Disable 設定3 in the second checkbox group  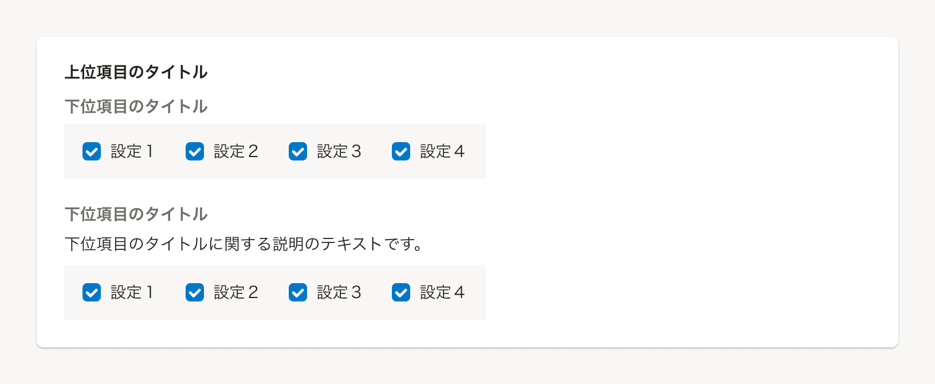pyautogui.click(x=298, y=292)
